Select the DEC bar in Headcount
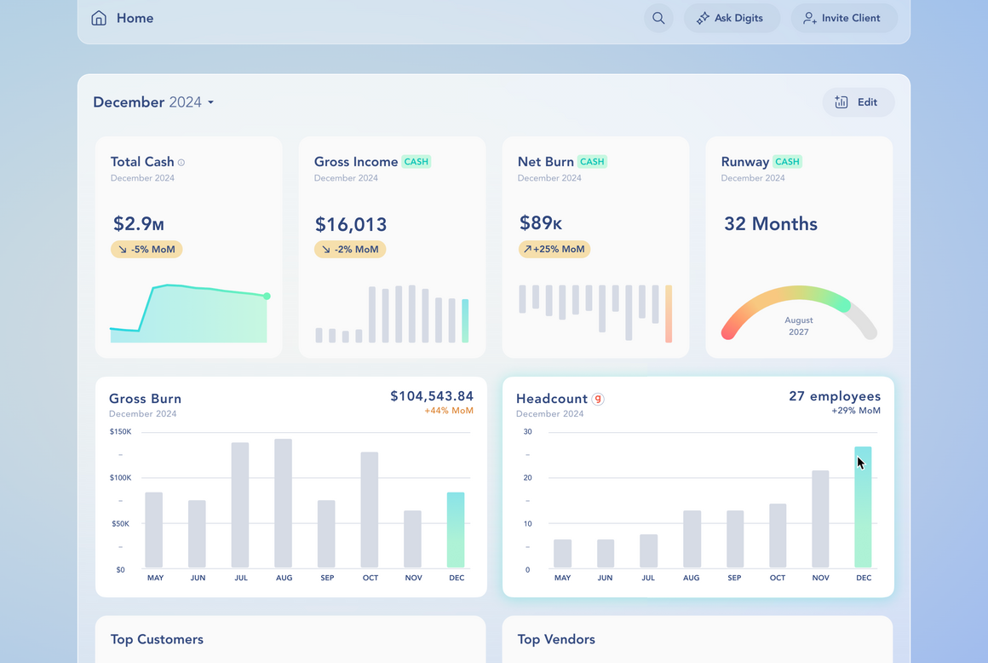The height and width of the screenshot is (663, 988). coord(864,507)
